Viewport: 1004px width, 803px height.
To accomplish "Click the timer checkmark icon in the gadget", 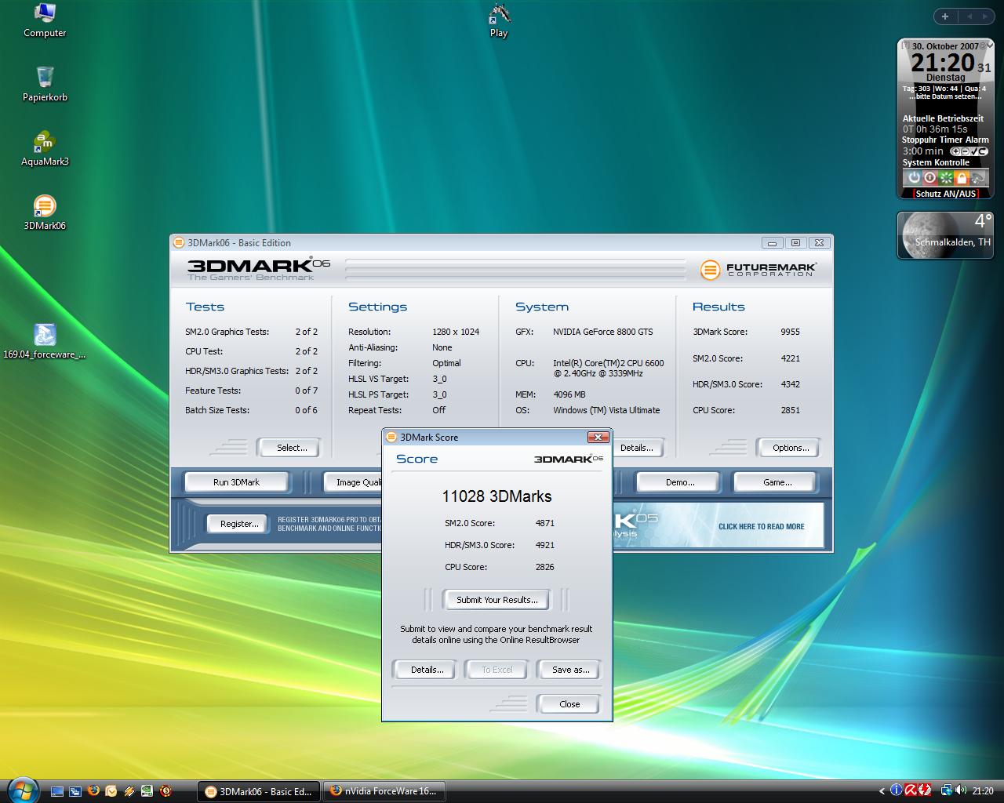I will (x=973, y=151).
